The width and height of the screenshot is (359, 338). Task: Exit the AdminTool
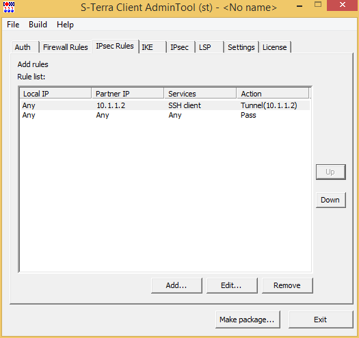[x=321, y=320]
